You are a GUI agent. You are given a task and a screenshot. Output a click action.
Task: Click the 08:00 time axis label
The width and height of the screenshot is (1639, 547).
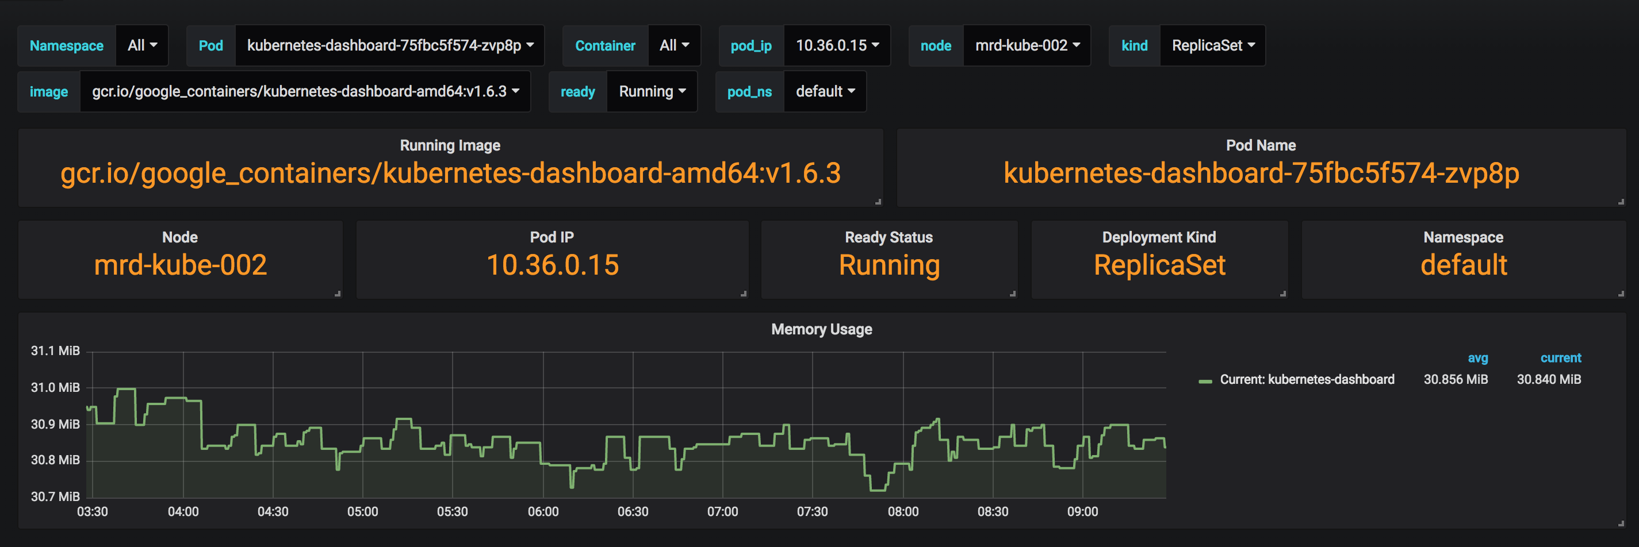click(903, 512)
